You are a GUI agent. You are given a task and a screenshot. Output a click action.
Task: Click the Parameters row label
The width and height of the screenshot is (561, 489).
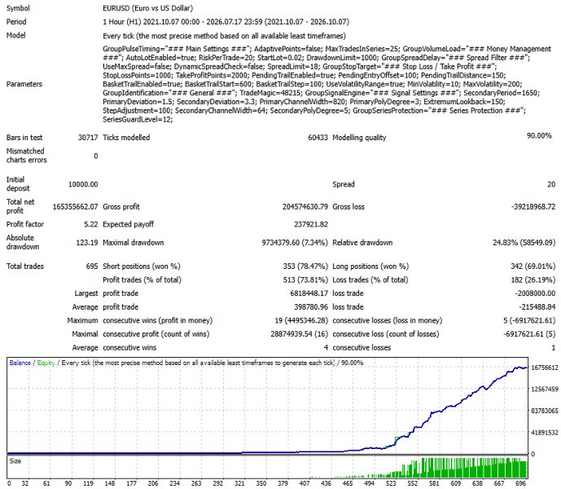click(x=24, y=84)
